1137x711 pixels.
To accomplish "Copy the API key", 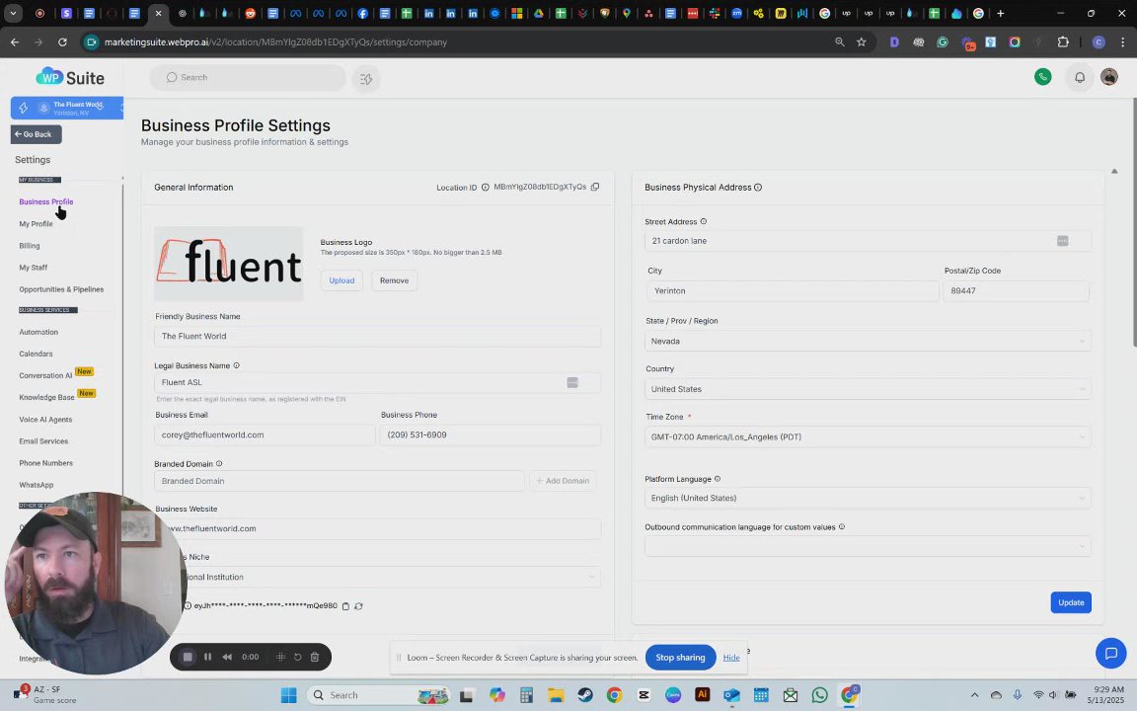I will tap(345, 605).
